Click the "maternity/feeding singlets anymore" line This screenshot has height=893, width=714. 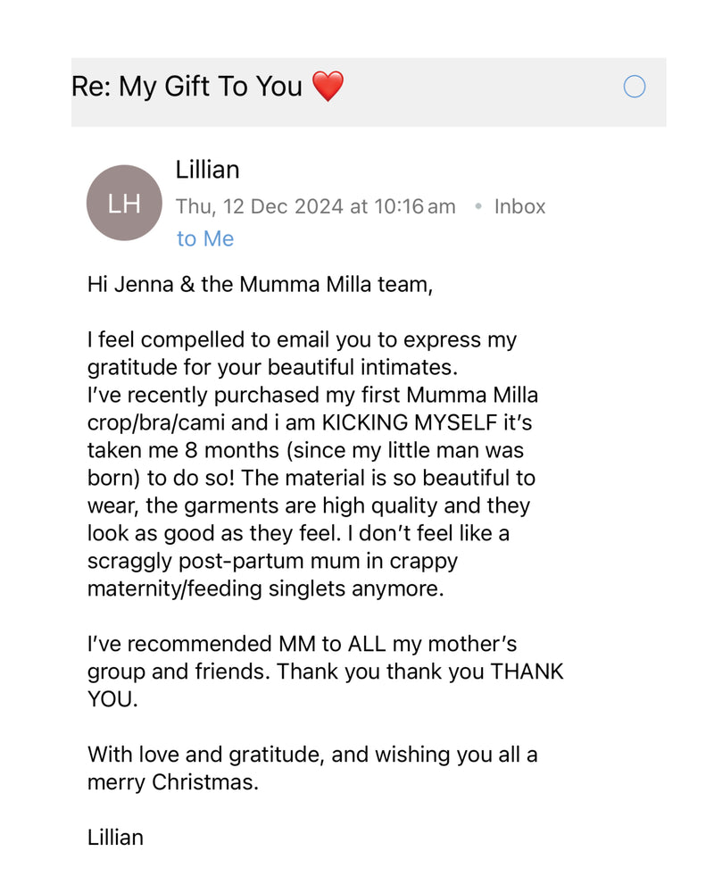click(265, 588)
